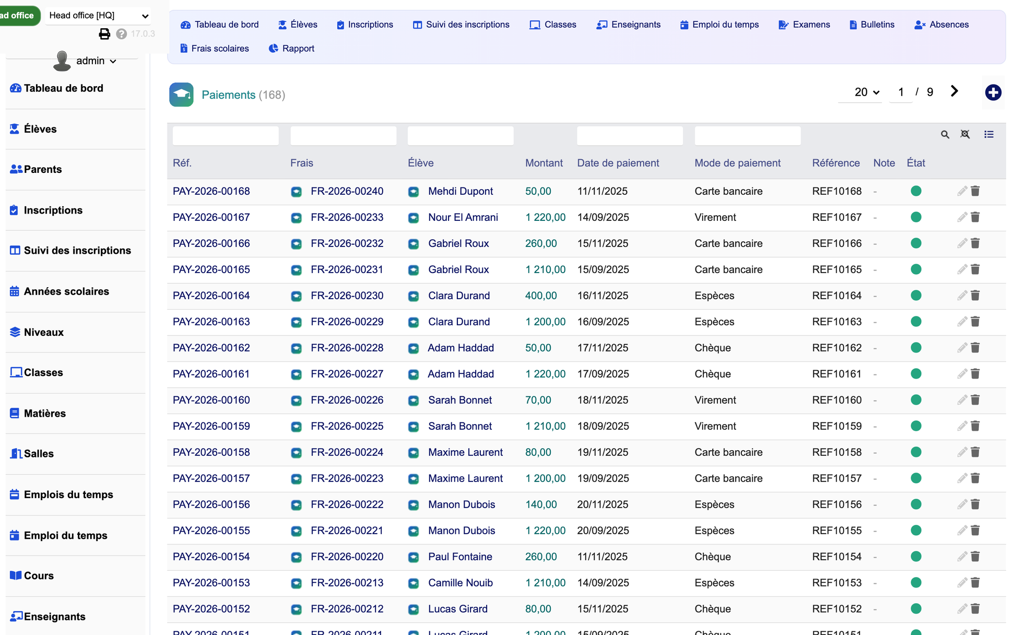Click the Date de paiement filter field

[x=630, y=136]
